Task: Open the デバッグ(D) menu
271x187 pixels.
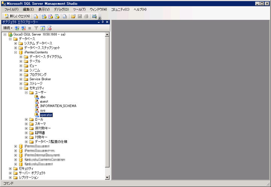Action: tap(61, 9)
